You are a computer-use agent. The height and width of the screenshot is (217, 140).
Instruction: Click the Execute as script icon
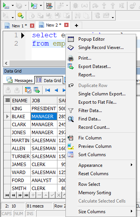click(x=34, y=6)
